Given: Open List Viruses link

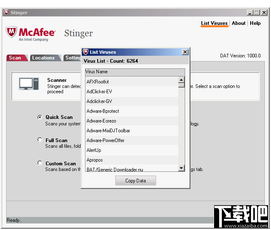Looking at the screenshot, I should (x=214, y=23).
